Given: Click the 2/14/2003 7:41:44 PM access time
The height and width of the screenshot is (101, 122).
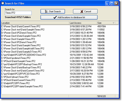Looking at the screenshot, I should coord(80,87).
